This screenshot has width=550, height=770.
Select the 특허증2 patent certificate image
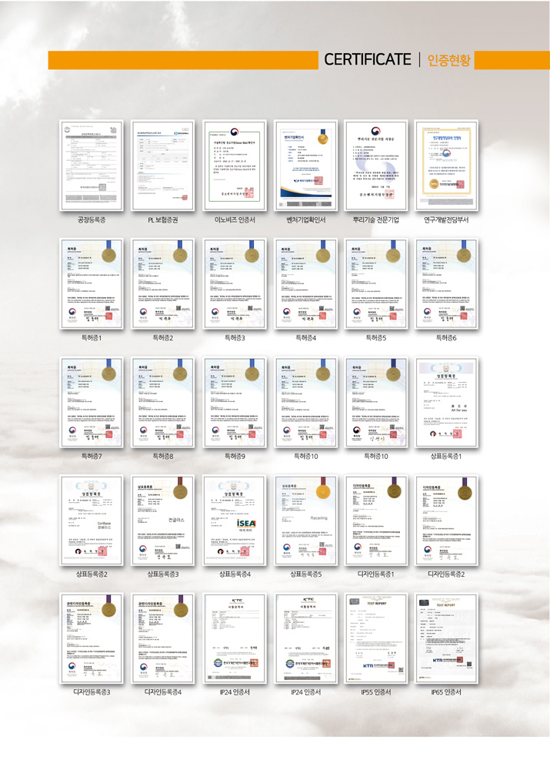pyautogui.click(x=162, y=284)
